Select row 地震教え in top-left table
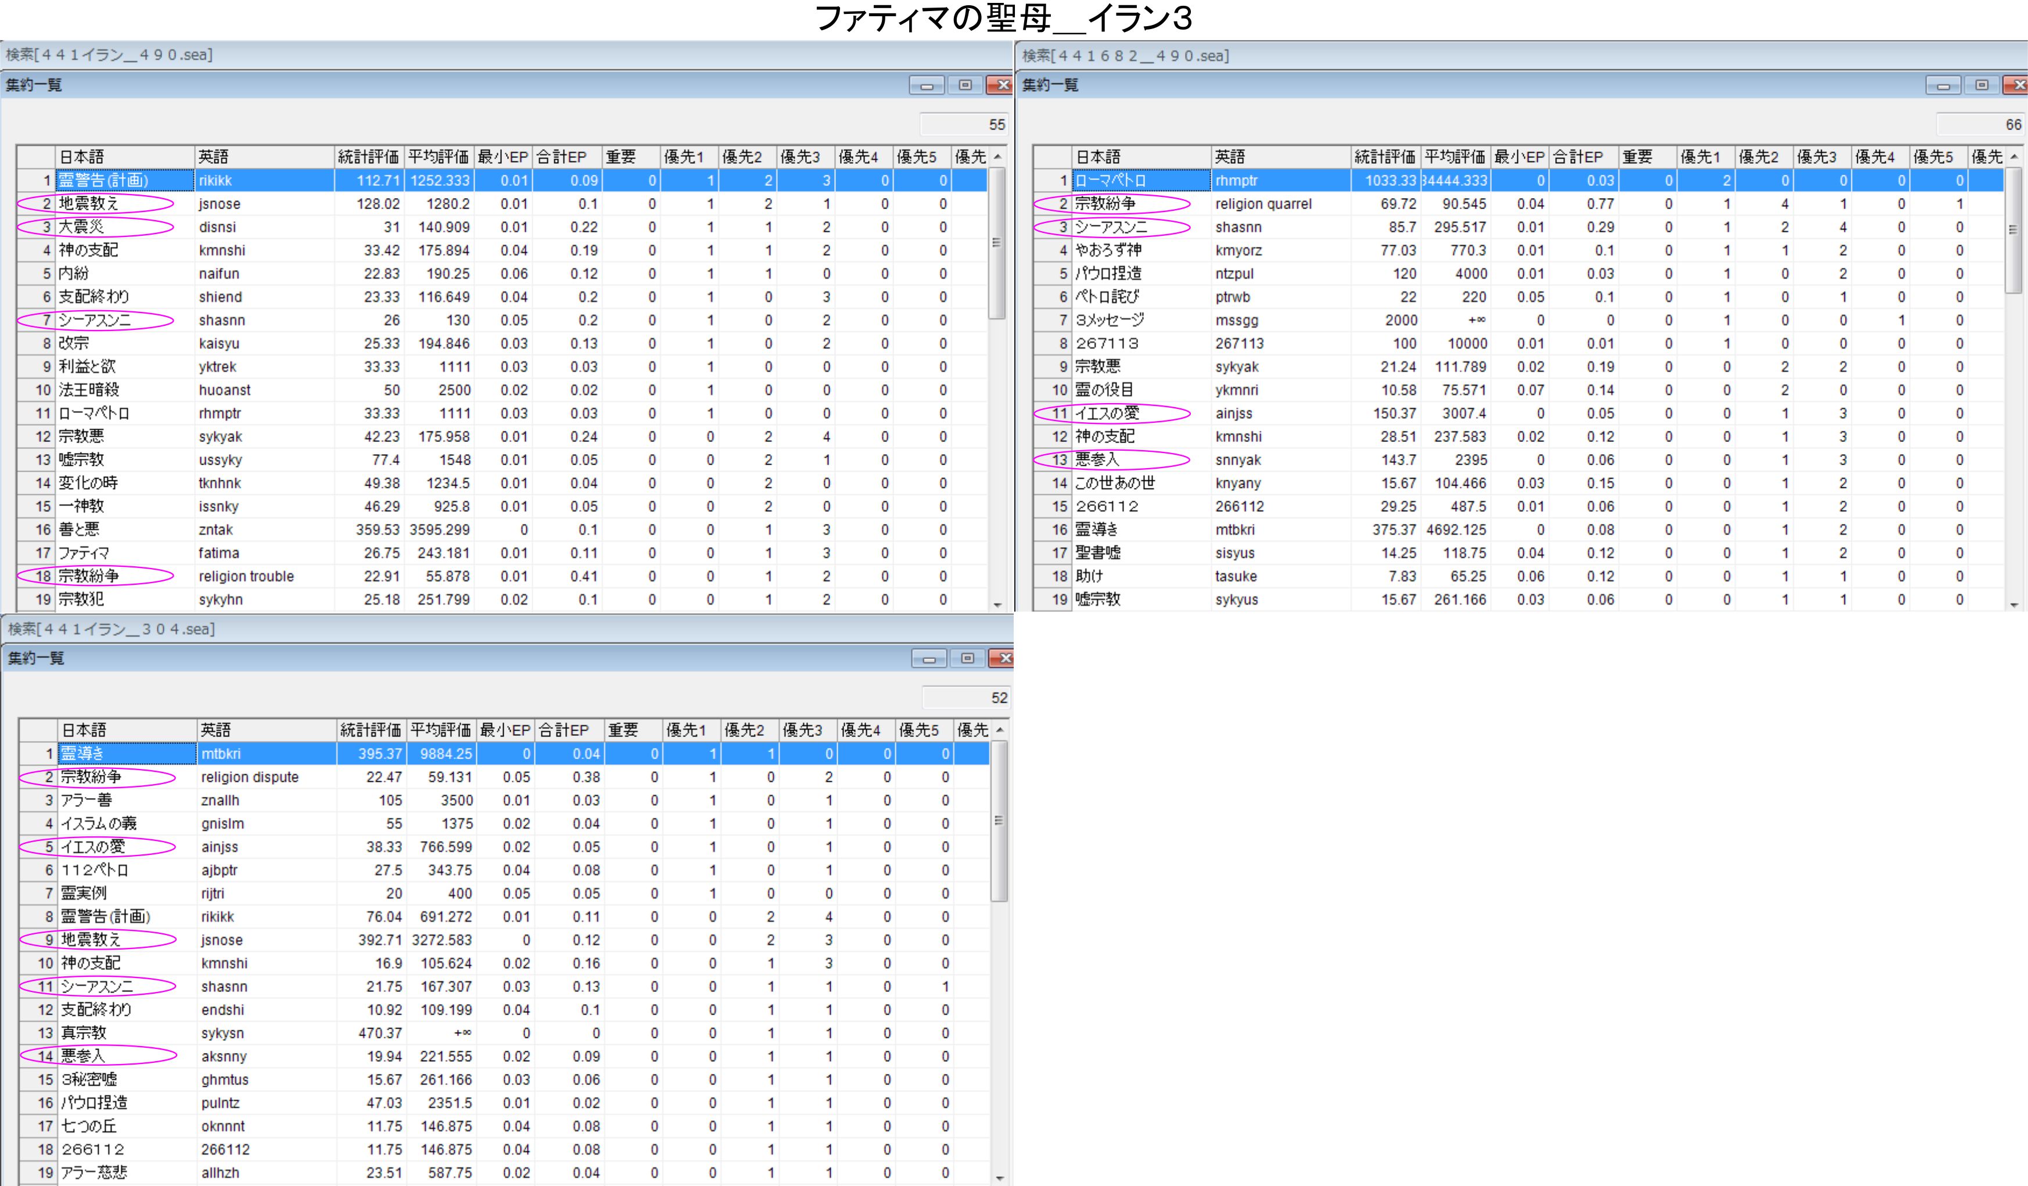This screenshot has width=2028, height=1186. click(89, 204)
